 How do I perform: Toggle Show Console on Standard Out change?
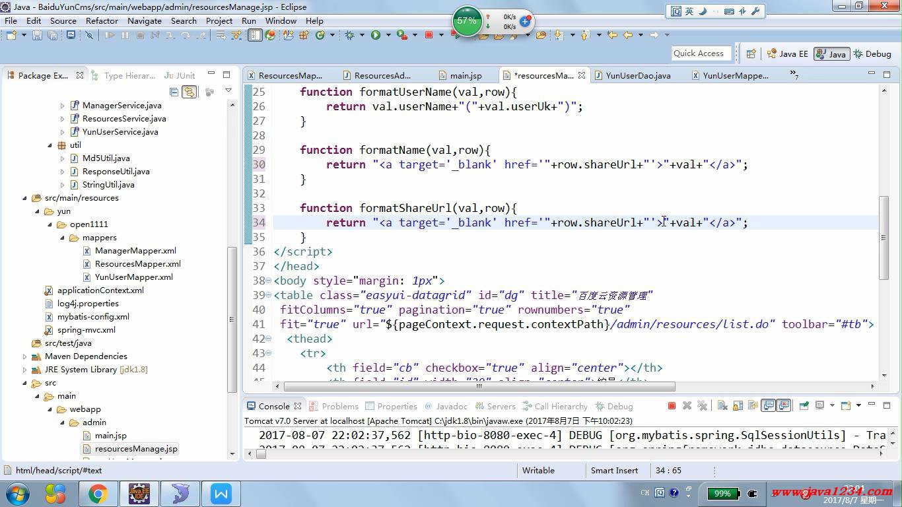[x=768, y=406]
